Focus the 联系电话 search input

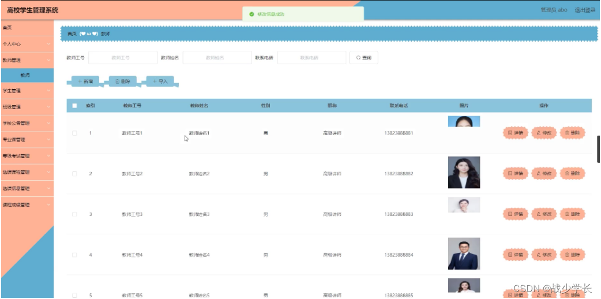[x=311, y=58]
